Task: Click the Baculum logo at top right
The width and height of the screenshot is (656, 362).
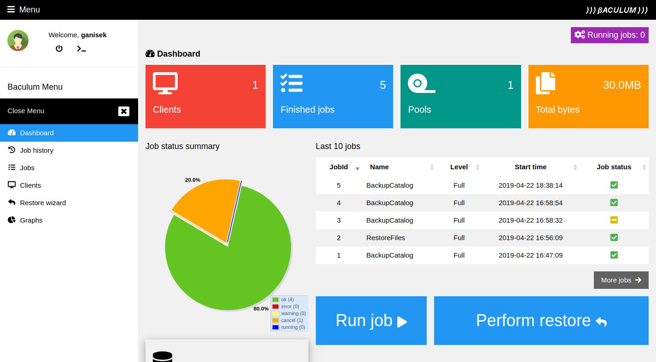Action: click(x=617, y=10)
